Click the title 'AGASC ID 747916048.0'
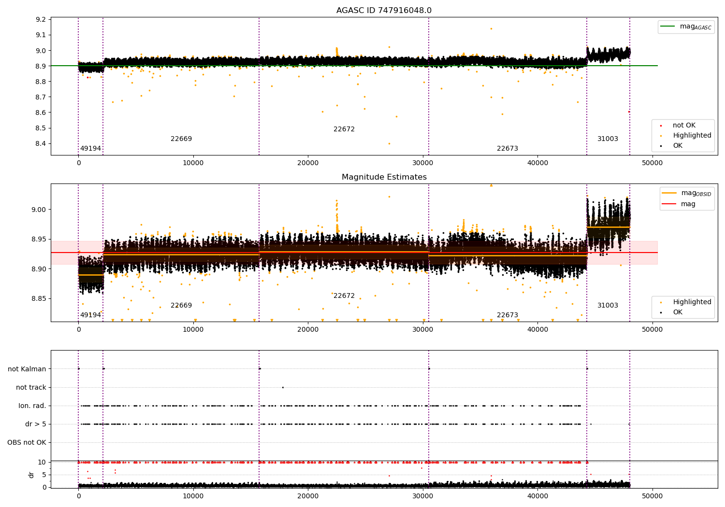This screenshot has width=725, height=507. 384,11
